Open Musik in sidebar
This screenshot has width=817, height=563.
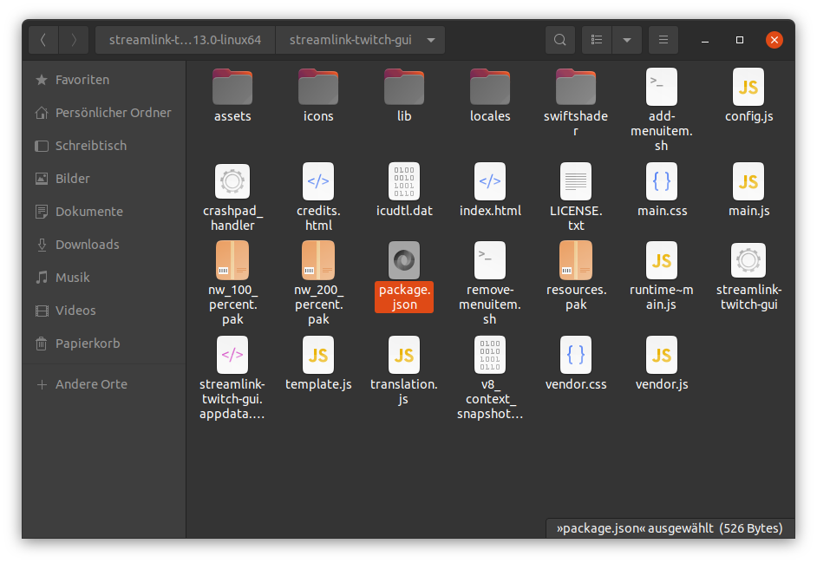click(x=104, y=278)
